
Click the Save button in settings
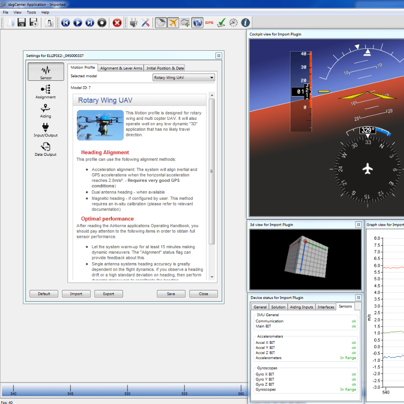[x=171, y=294]
